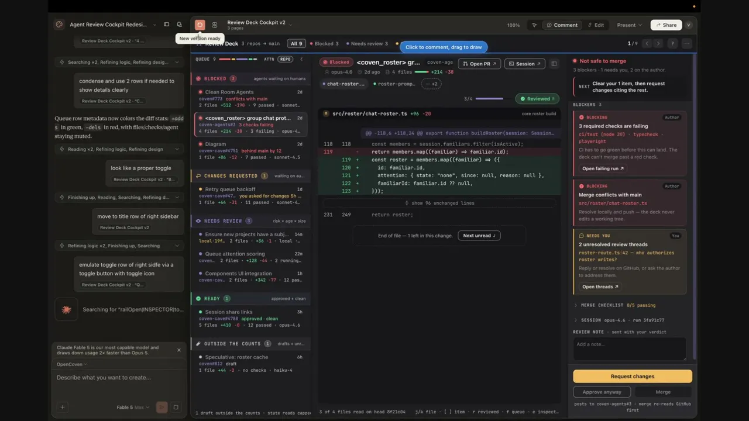Click the plus attach icon in prompt box
The height and width of the screenshot is (421, 749).
[63, 407]
